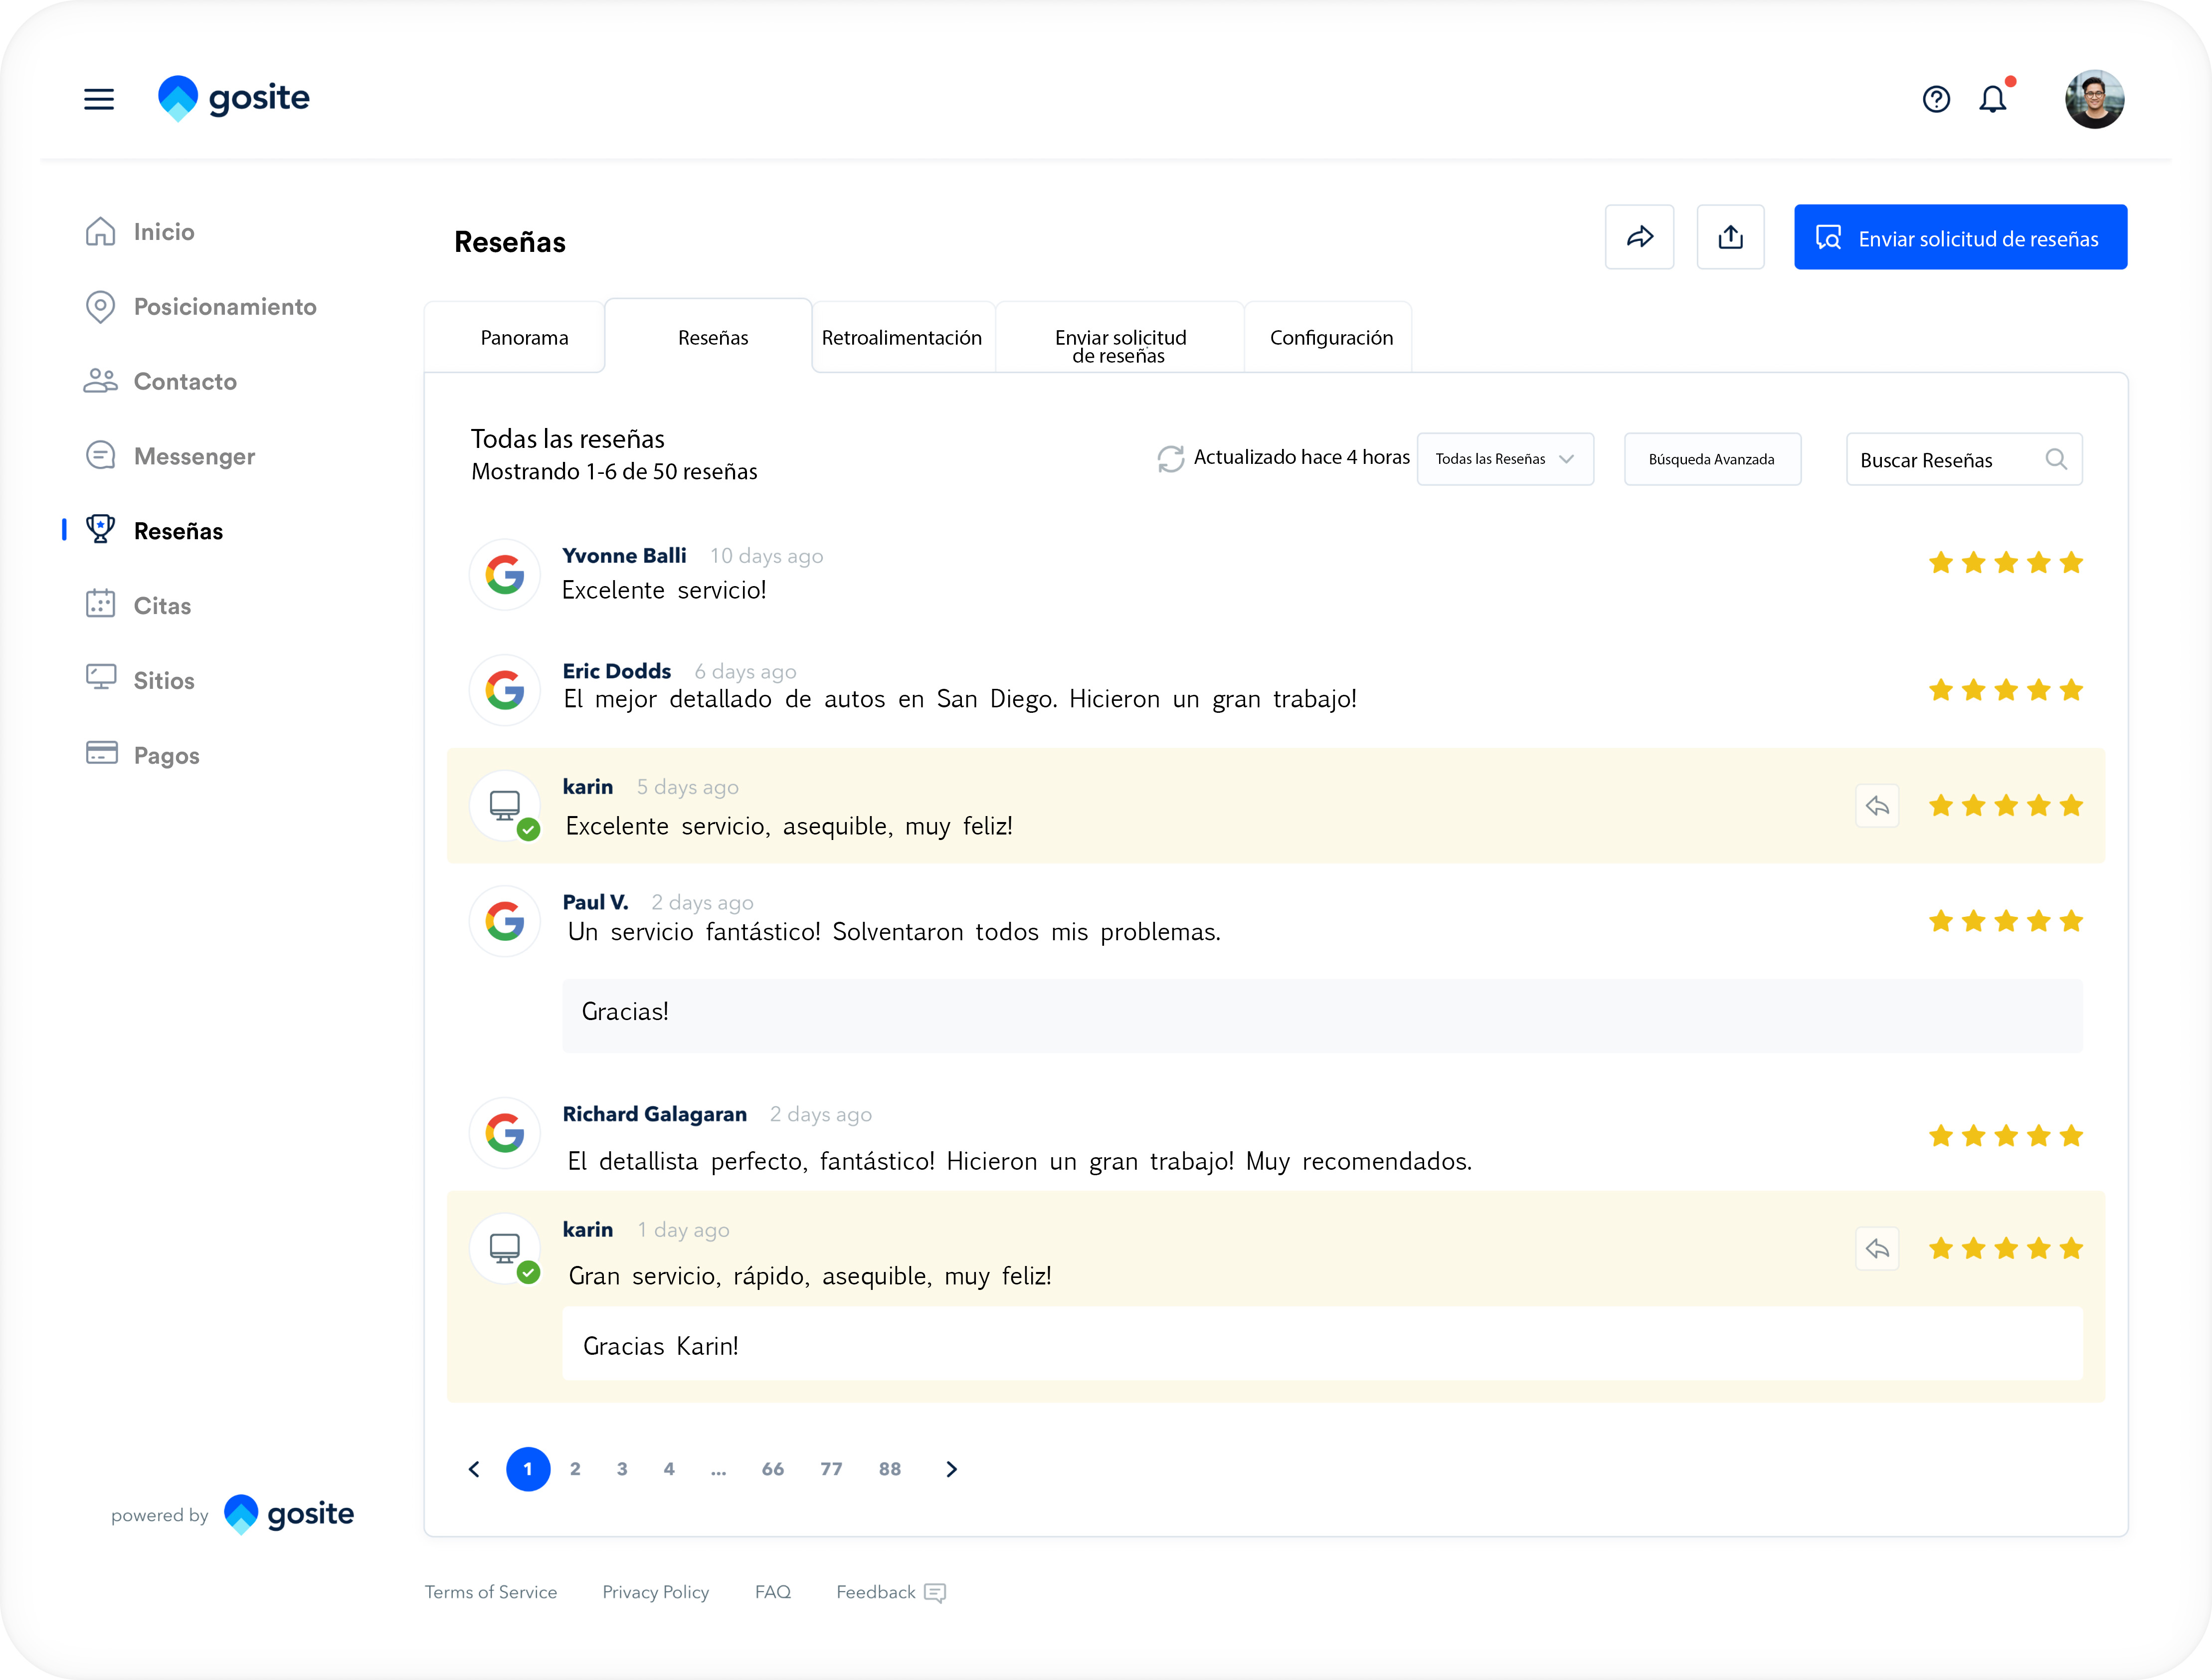
Task: Open the Retroalimentación tab
Action: [901, 337]
